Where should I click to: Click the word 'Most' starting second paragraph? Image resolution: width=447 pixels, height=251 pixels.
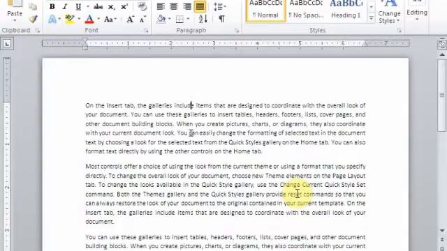(x=92, y=167)
